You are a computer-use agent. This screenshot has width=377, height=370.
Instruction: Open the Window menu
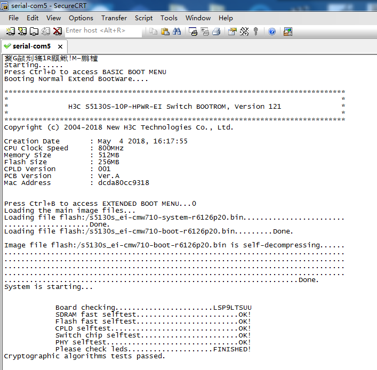198,18
